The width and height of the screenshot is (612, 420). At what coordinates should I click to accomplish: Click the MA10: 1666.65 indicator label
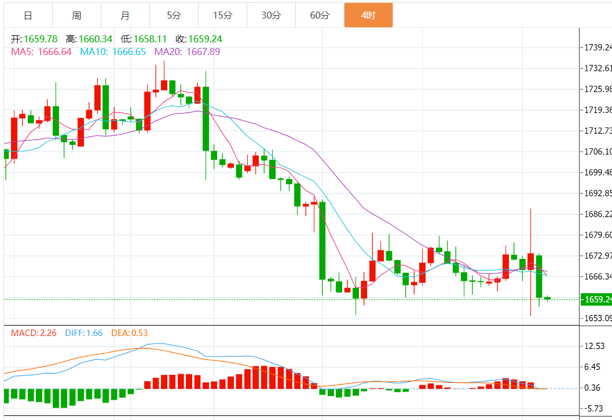113,52
